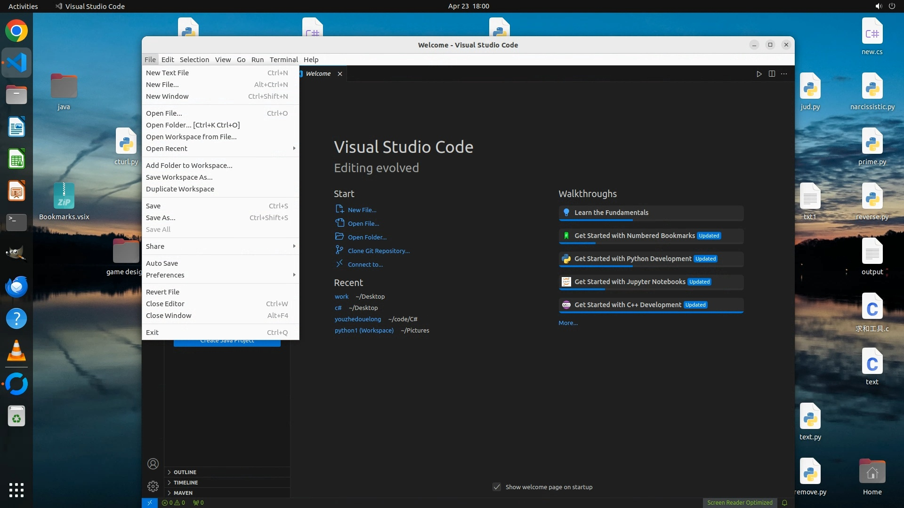
Task: Click the notifications bell in status bar
Action: [784, 503]
